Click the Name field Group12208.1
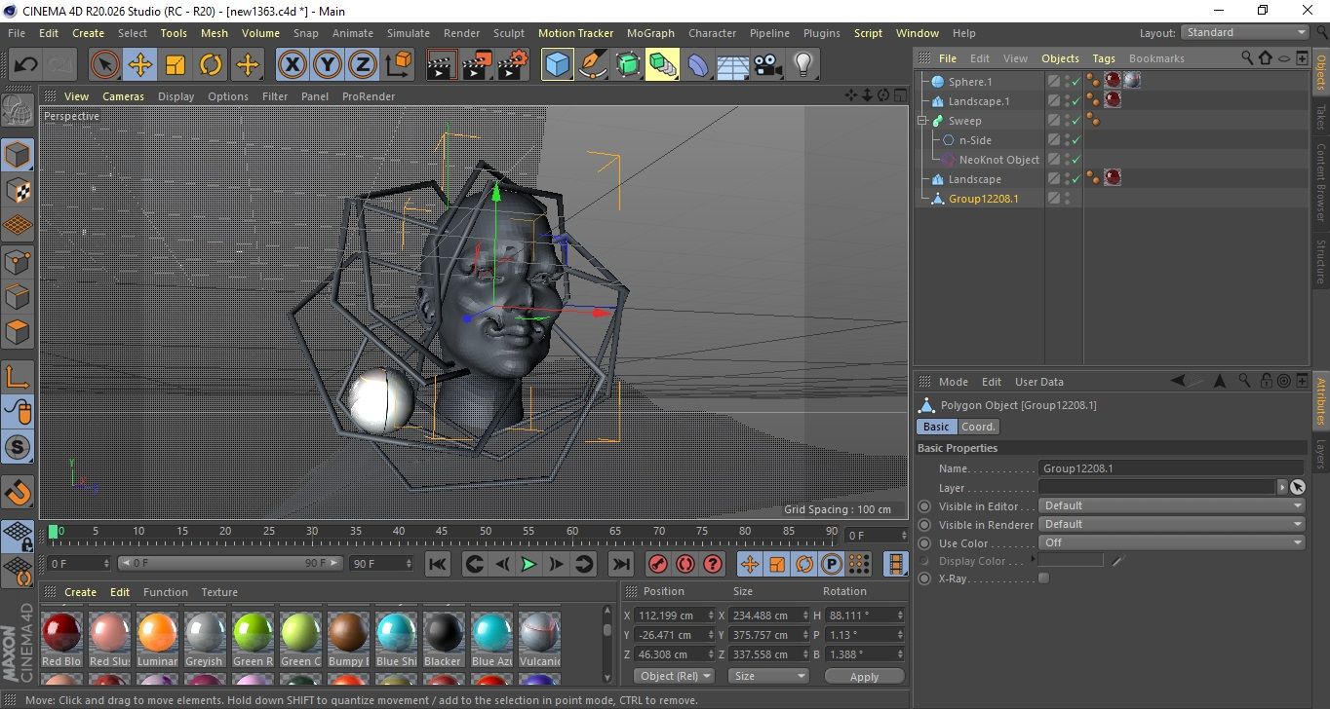This screenshot has width=1330, height=709. [1171, 468]
